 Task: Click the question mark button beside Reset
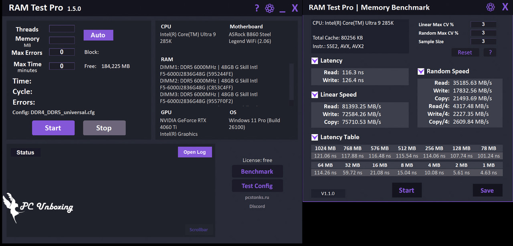pyautogui.click(x=490, y=52)
